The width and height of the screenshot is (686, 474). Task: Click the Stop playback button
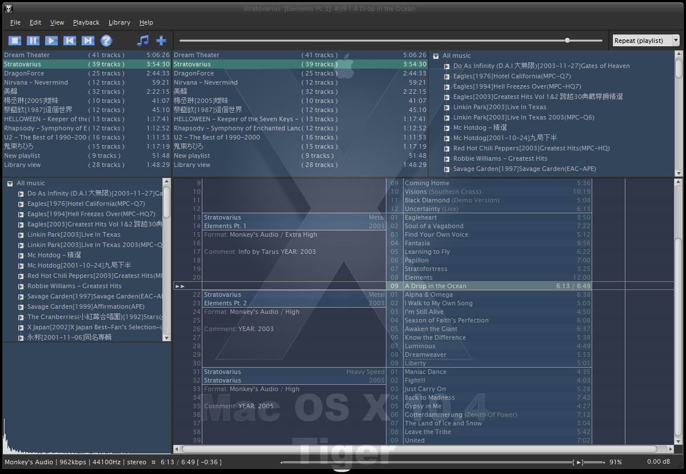[x=15, y=41]
